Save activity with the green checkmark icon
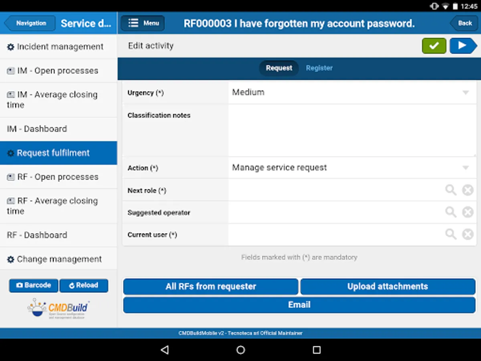Screen dimensions: 481x361 (434, 46)
